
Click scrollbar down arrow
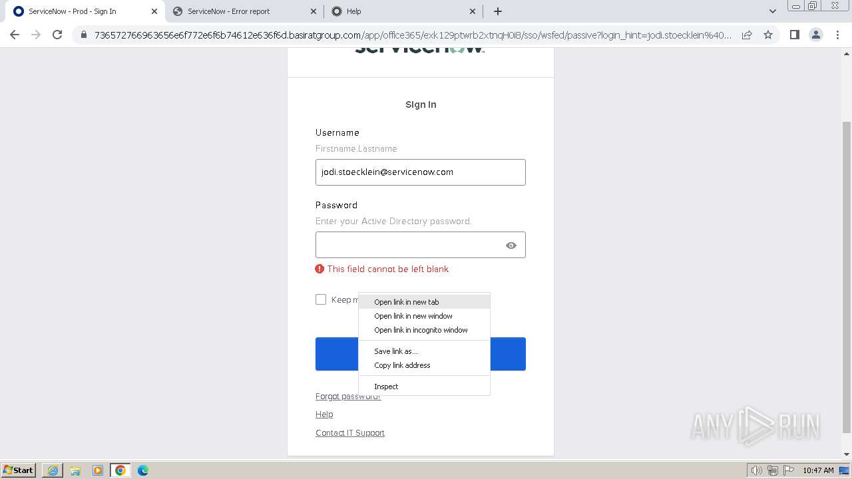click(x=847, y=454)
